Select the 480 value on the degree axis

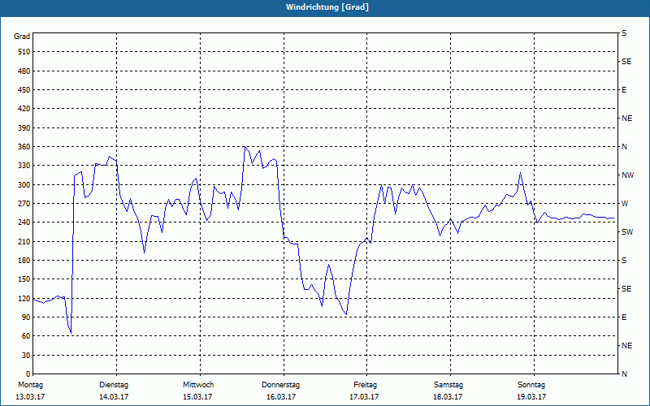tap(24, 71)
